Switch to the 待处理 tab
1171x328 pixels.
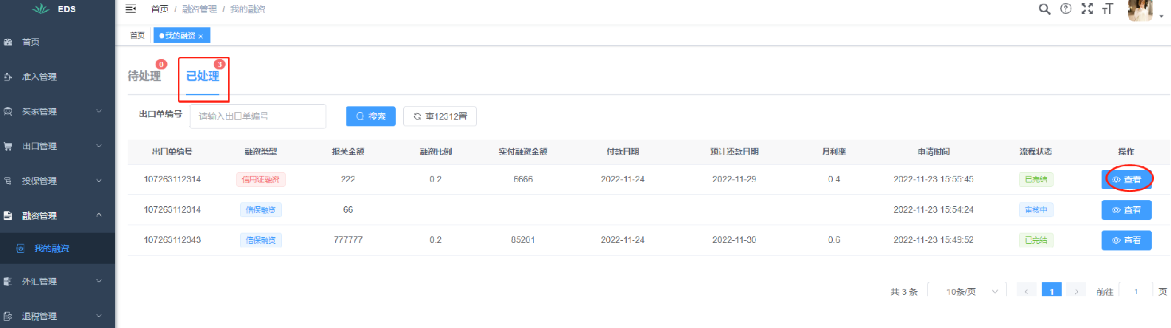(144, 76)
